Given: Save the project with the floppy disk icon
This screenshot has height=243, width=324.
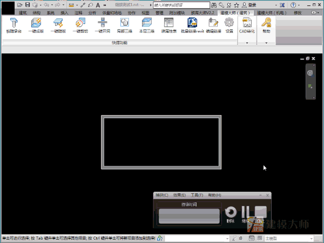Looking at the screenshot, I should pos(28,5).
